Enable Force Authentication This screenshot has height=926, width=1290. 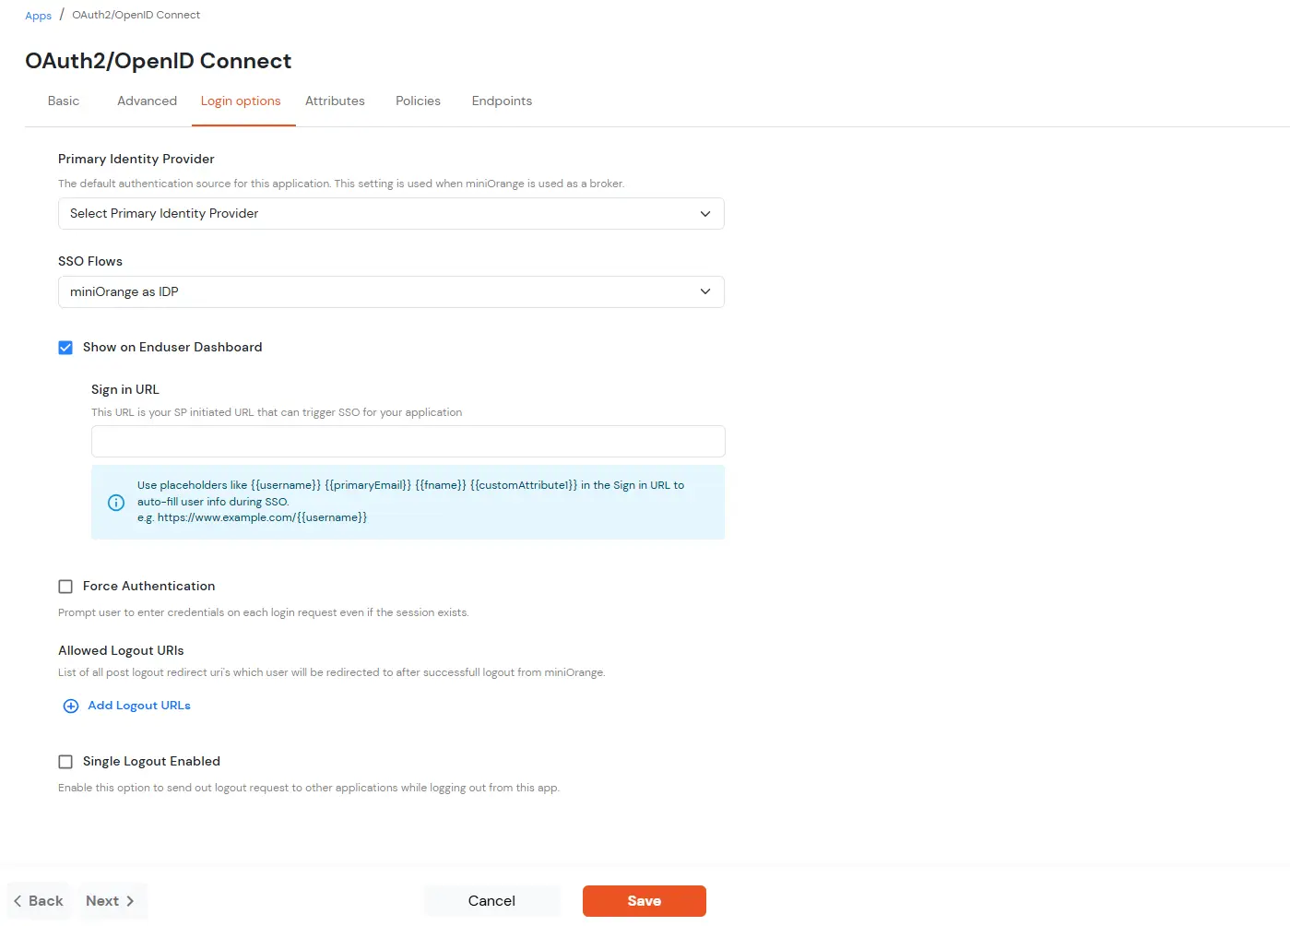65,586
